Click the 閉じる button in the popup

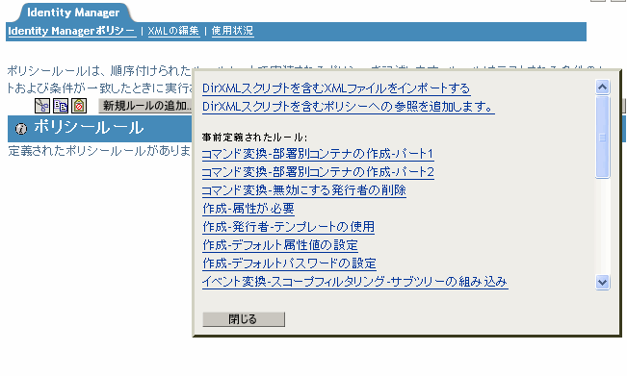244,319
